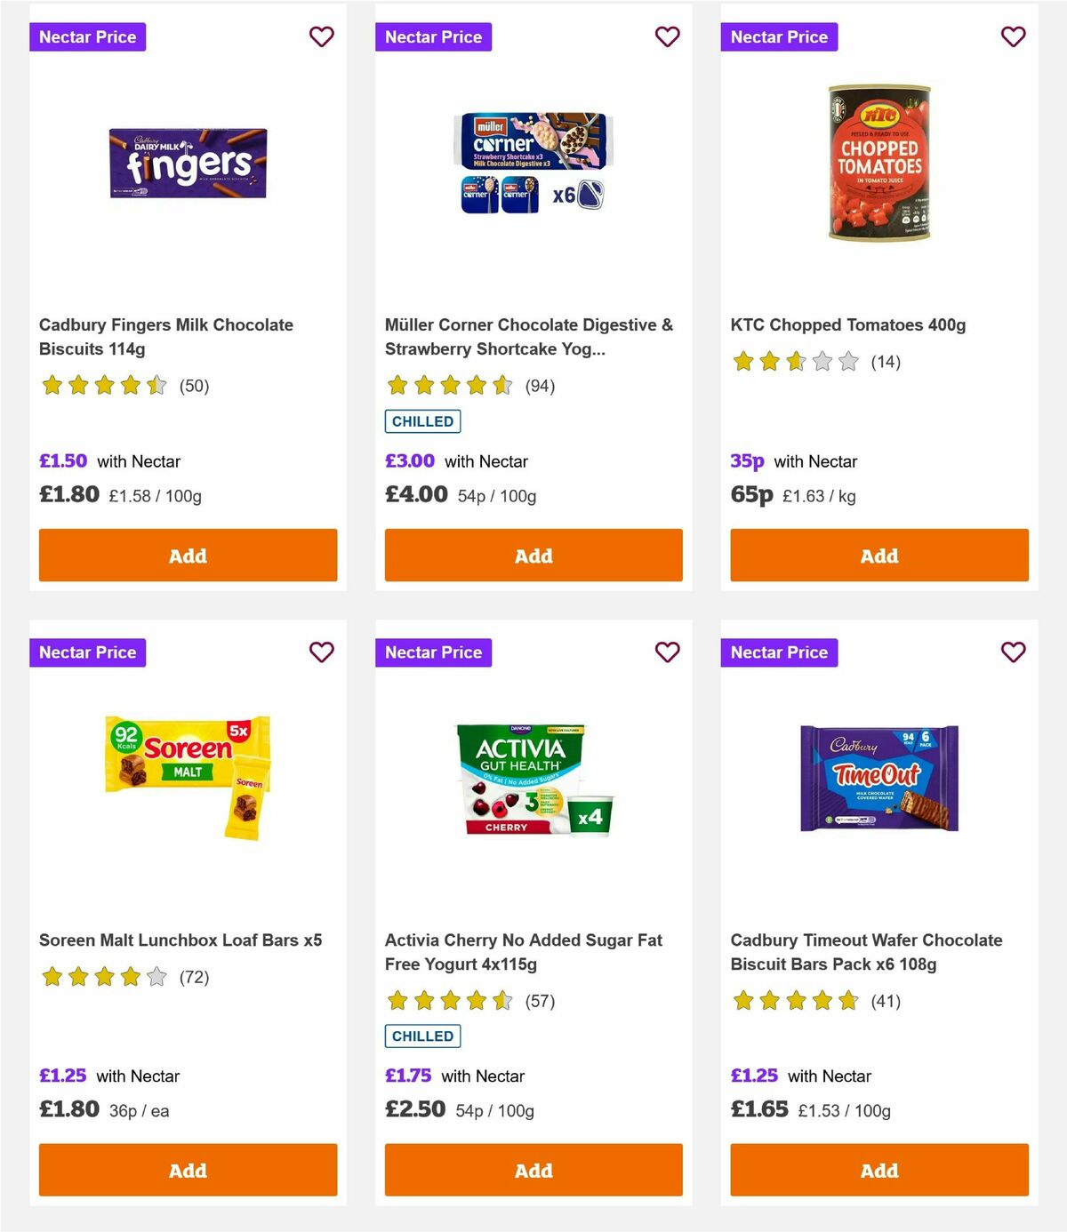Click the heart icon on Müller Corner yogurts

click(x=667, y=36)
